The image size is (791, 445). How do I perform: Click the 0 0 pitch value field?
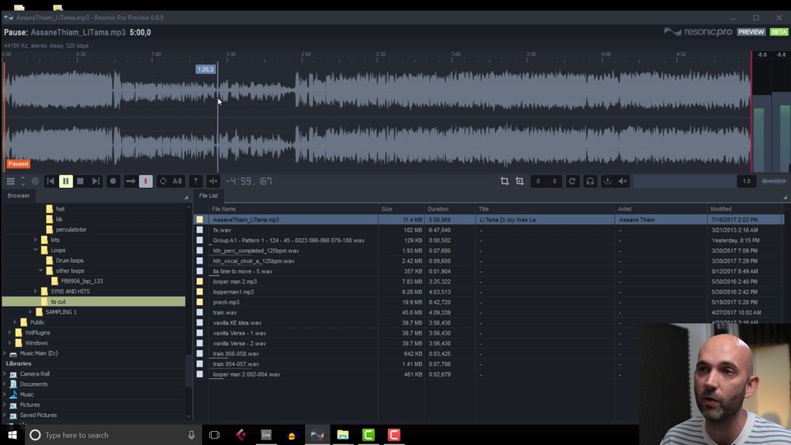546,181
